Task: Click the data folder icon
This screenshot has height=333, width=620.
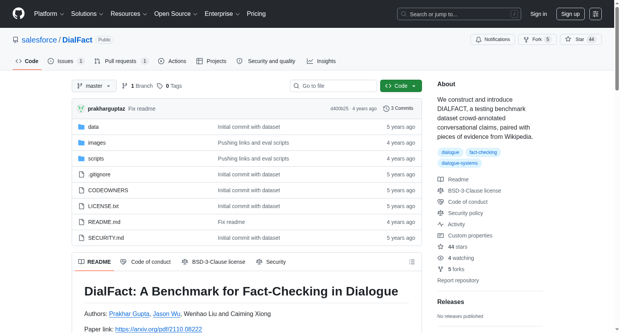Action: 81,127
